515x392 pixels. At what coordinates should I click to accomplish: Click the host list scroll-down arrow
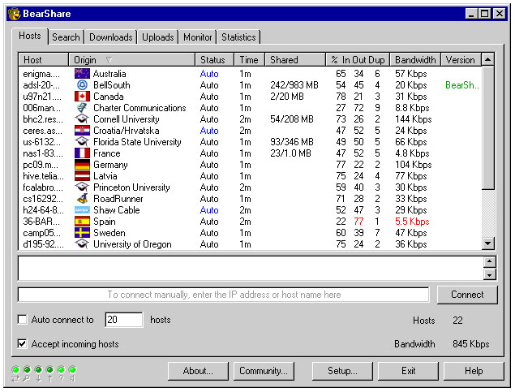coord(487,243)
